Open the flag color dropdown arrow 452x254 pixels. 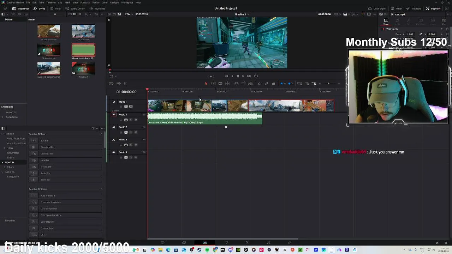tap(285, 84)
